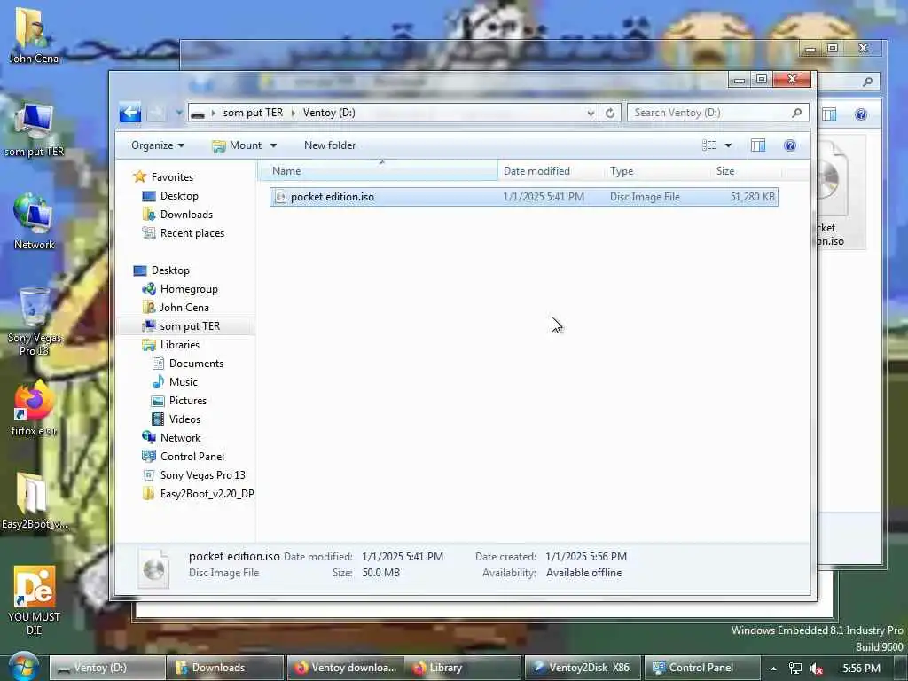Open the More view options arrow
This screenshot has width=908, height=681.
click(728, 145)
